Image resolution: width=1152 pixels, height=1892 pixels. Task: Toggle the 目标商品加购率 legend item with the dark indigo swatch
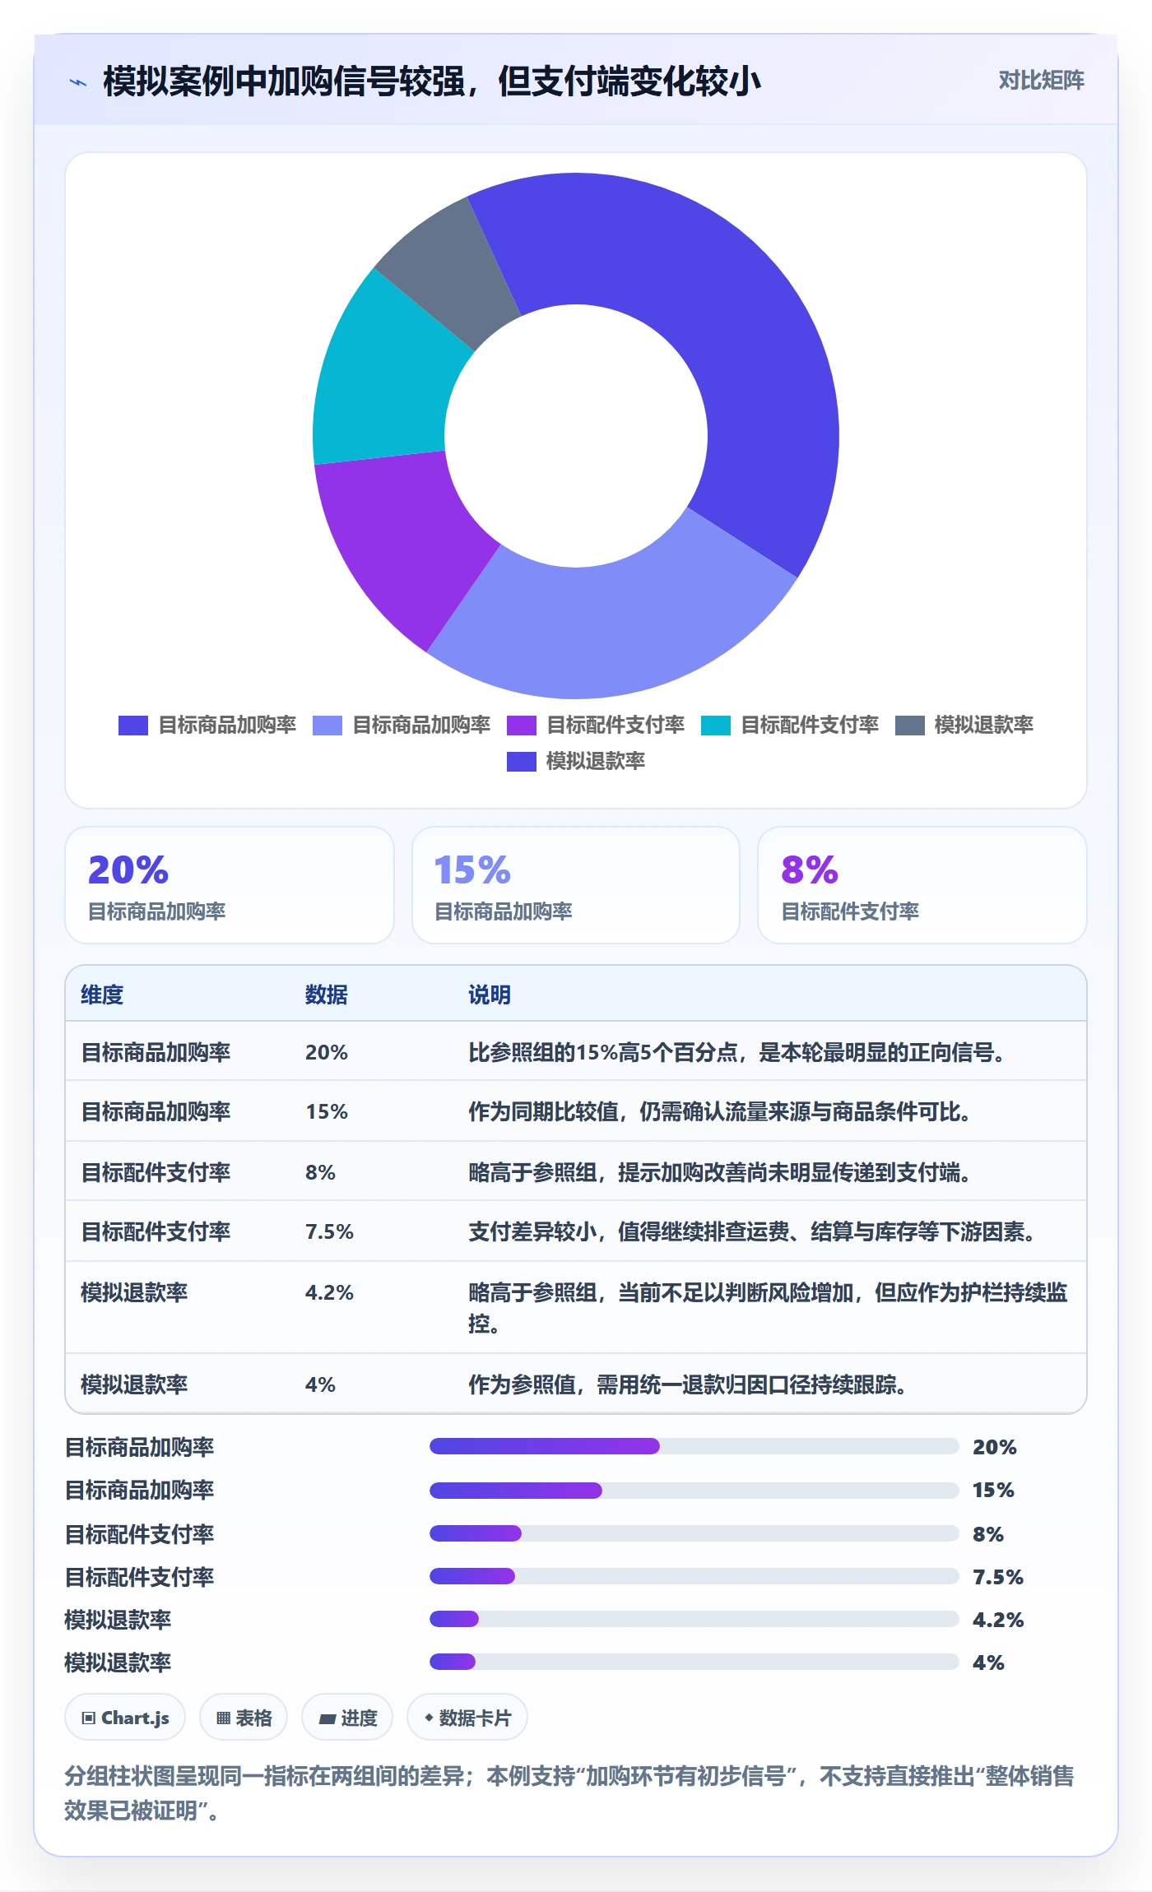(207, 725)
